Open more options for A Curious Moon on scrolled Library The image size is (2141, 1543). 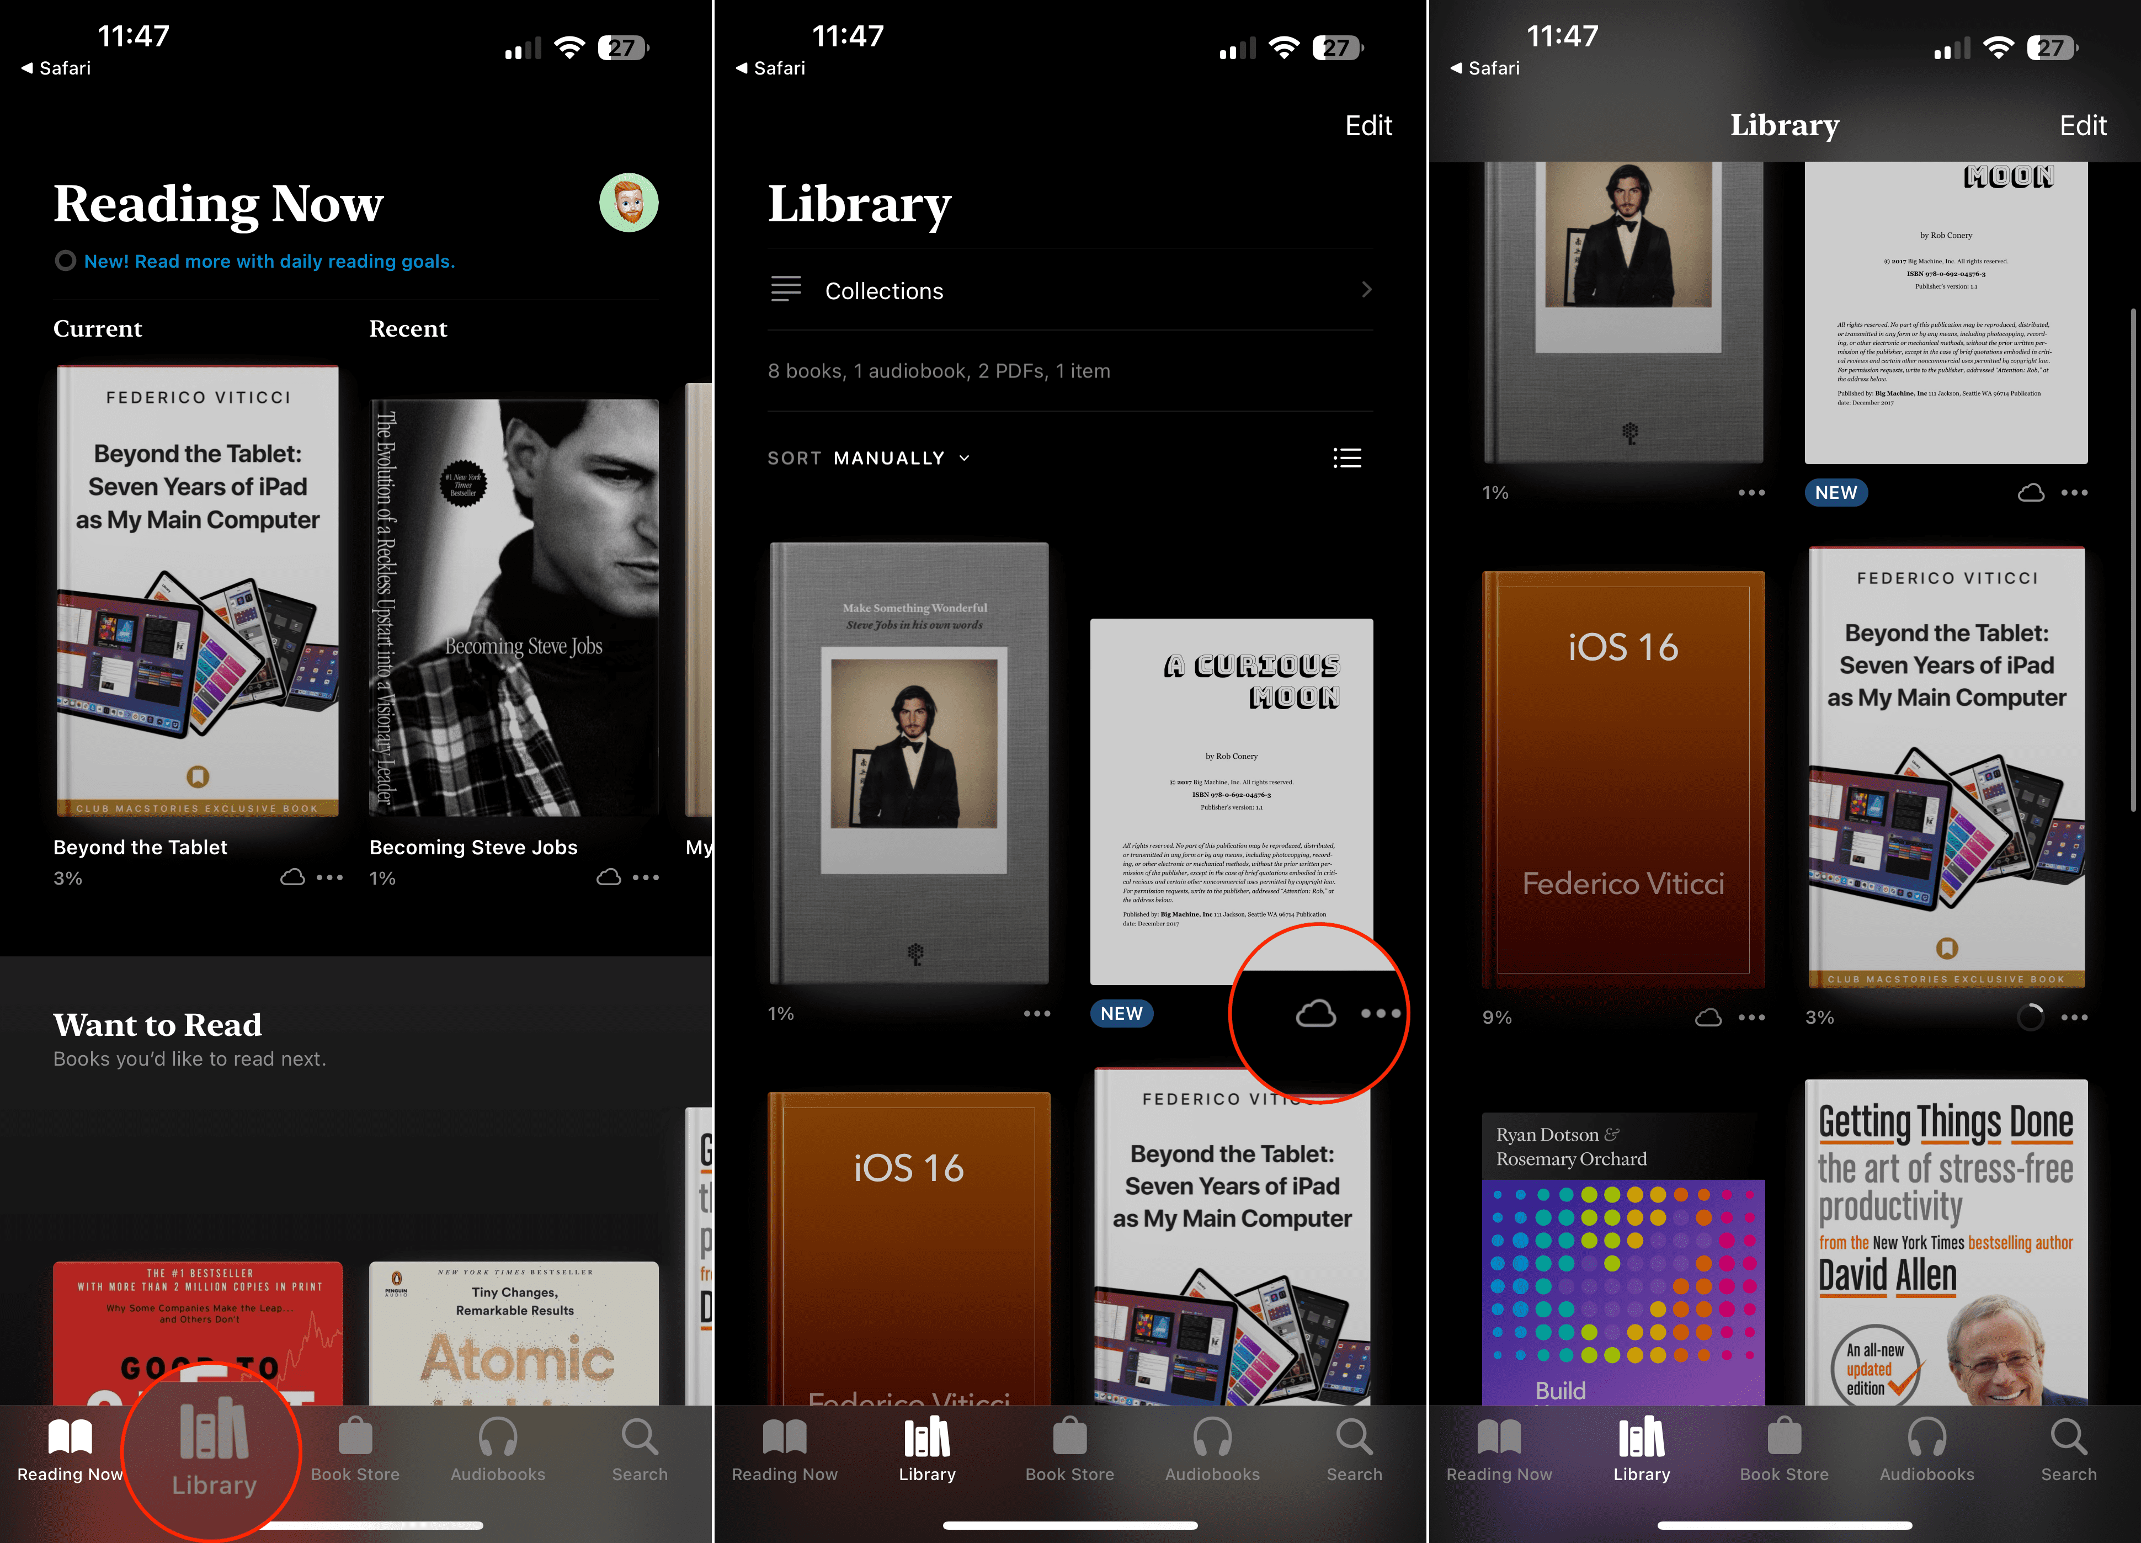point(2075,492)
